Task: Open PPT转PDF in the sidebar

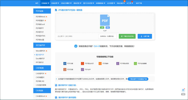Action: 40,62
